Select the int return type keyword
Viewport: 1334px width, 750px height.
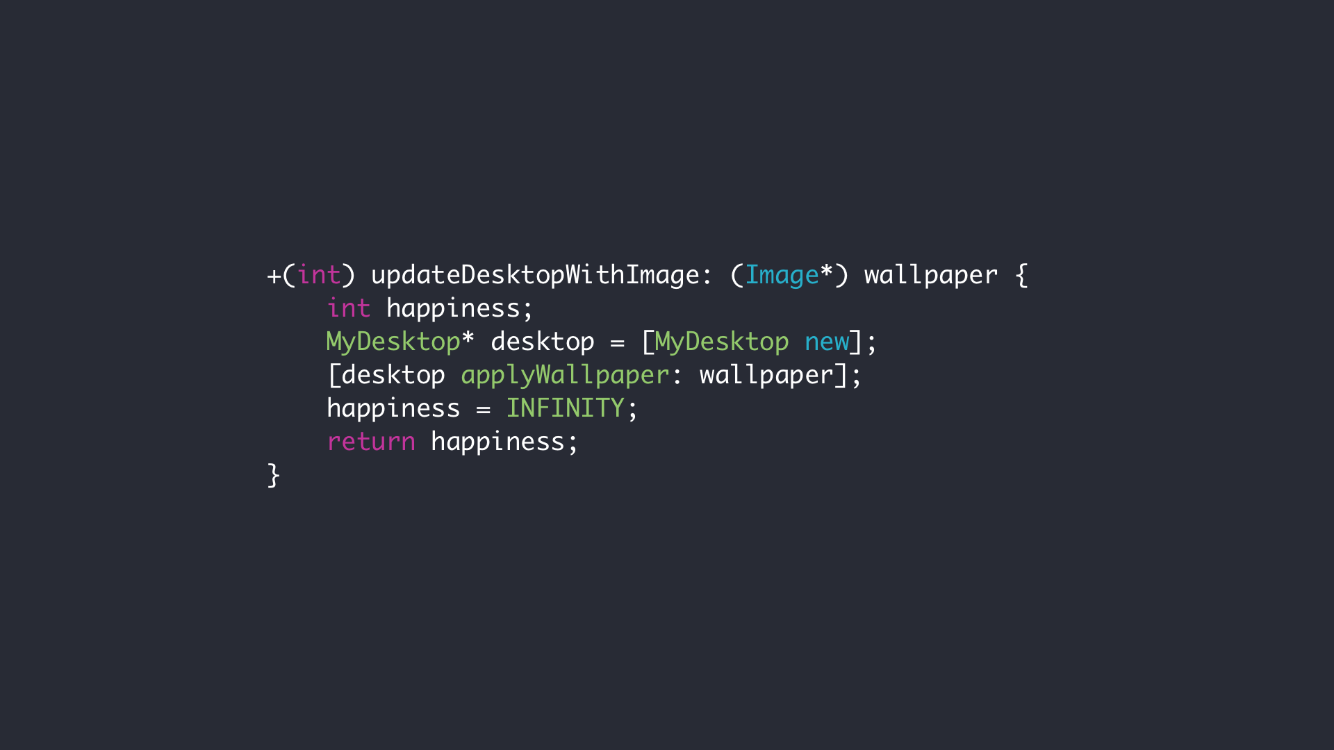(x=311, y=275)
